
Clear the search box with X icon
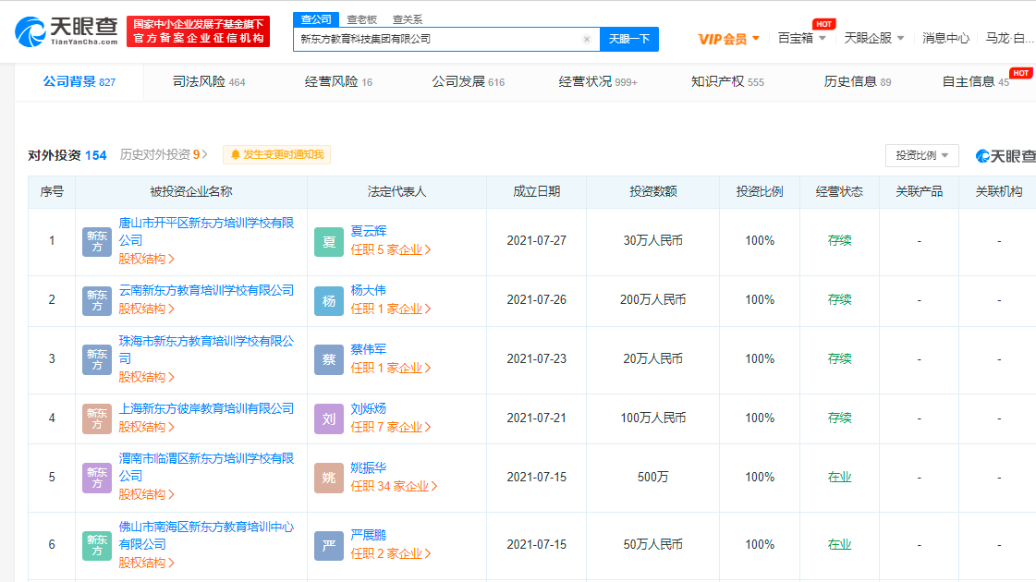[x=586, y=39]
